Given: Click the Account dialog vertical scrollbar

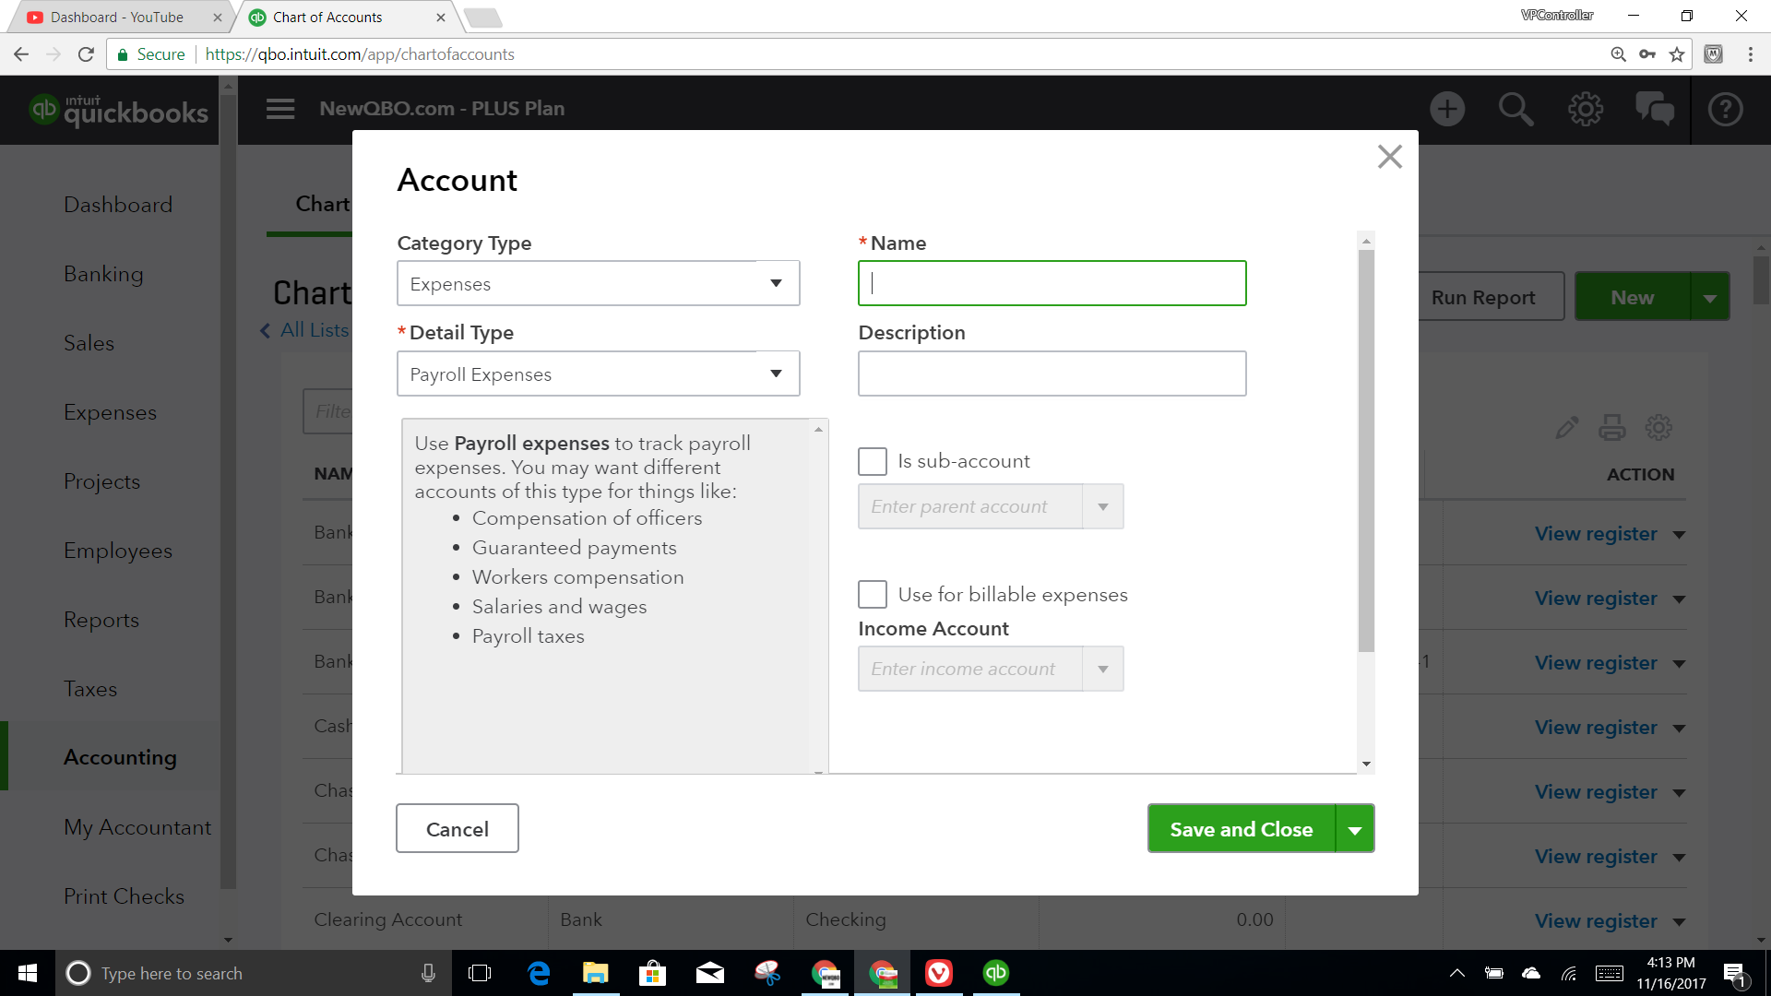Looking at the screenshot, I should [1366, 452].
